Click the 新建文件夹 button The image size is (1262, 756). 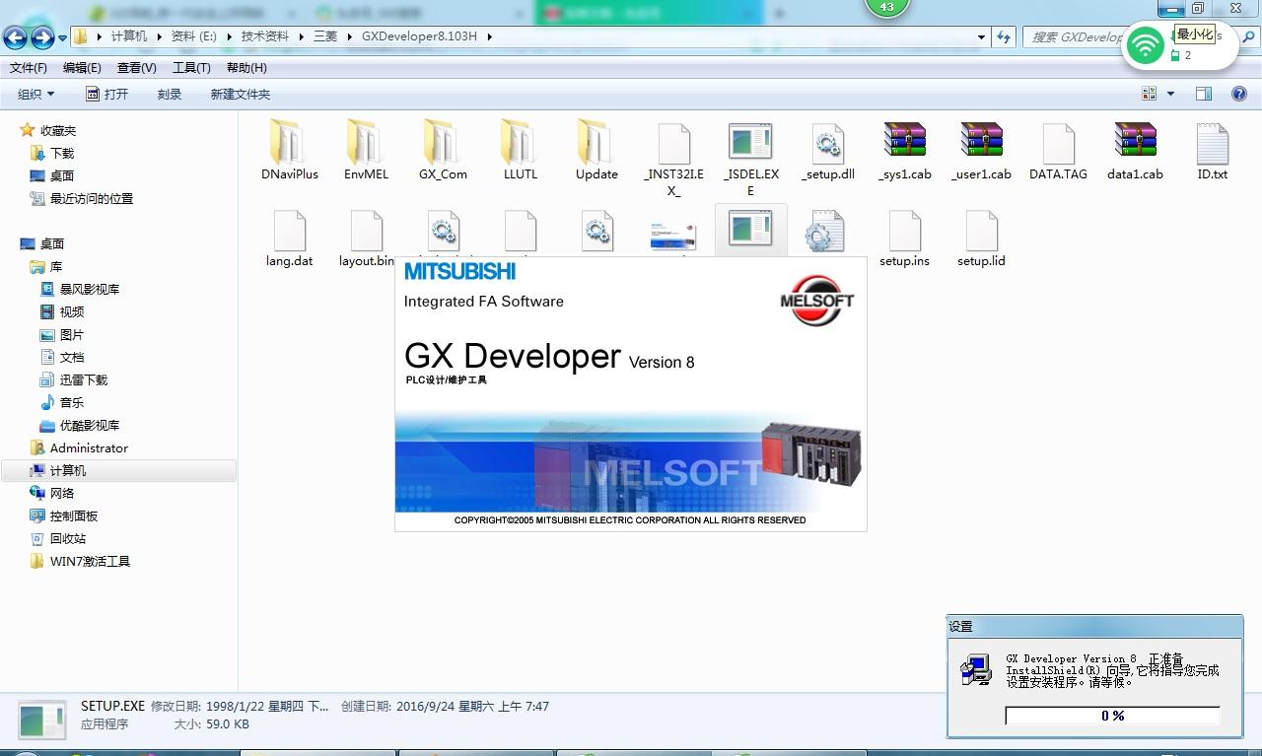tap(240, 94)
